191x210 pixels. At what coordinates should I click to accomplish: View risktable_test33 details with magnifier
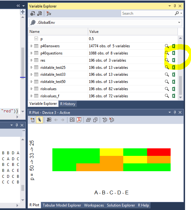tap(167, 74)
